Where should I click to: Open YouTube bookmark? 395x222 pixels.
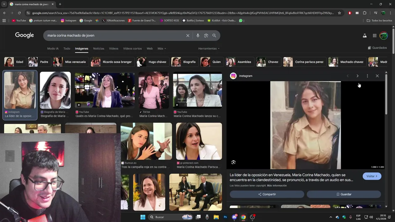(19, 21)
